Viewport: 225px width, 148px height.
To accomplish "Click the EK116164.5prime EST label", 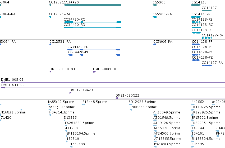I will [81, 133].
